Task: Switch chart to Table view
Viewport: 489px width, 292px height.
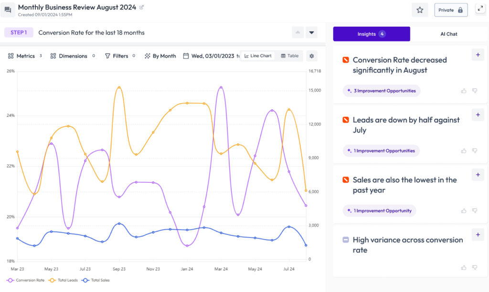Action: pyautogui.click(x=289, y=55)
